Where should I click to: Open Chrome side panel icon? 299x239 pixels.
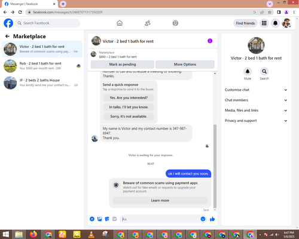click(279, 12)
